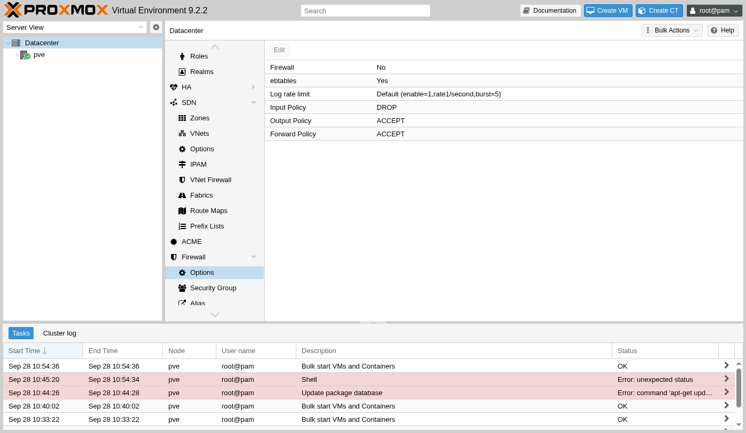The image size is (746, 433).
Task: Sort by User name column header
Action: (256, 350)
